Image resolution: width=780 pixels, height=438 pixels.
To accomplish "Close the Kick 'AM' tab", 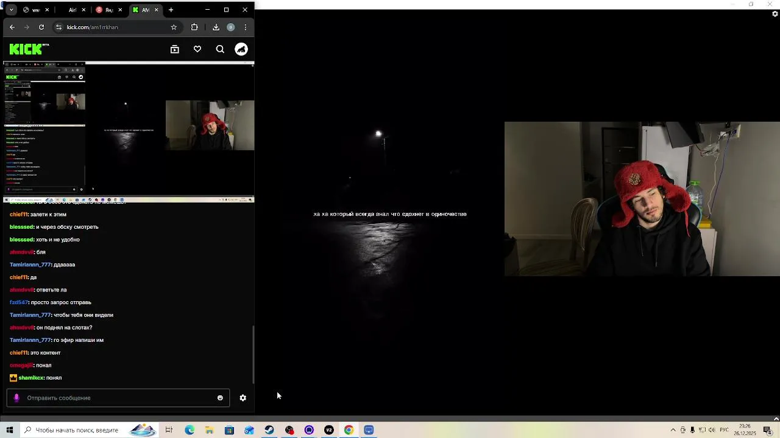I will tap(156, 10).
